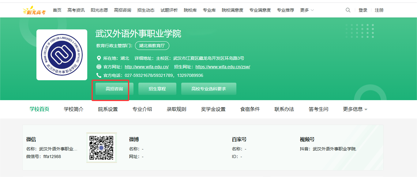Screen dimensions: 417x177
Task: Click the 湖北省教育厅 department tag
Action: click(152, 46)
